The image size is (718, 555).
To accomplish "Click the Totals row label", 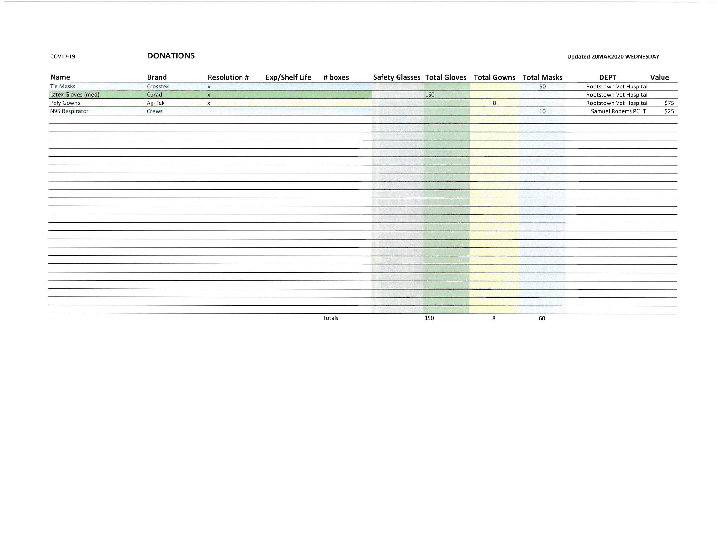I will point(330,318).
